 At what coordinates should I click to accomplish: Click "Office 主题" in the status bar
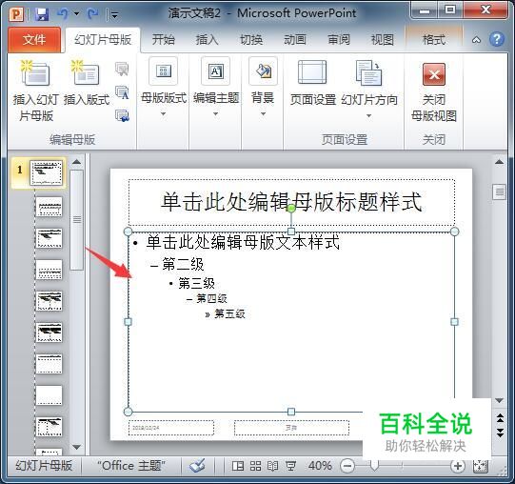pos(131,466)
